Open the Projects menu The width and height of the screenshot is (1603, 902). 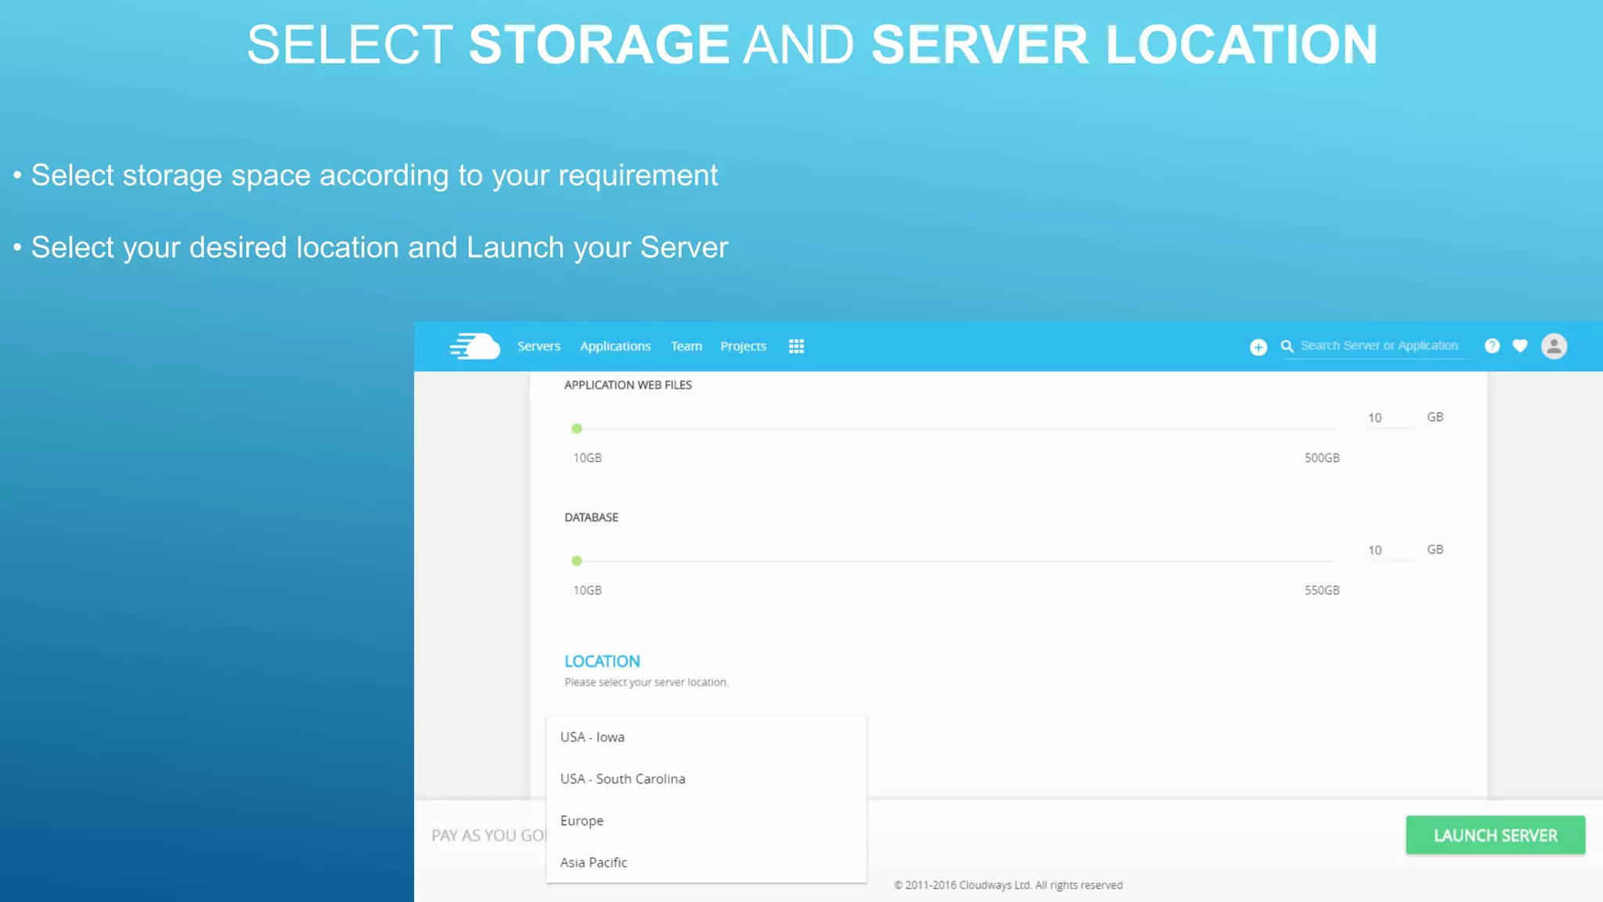[743, 346]
